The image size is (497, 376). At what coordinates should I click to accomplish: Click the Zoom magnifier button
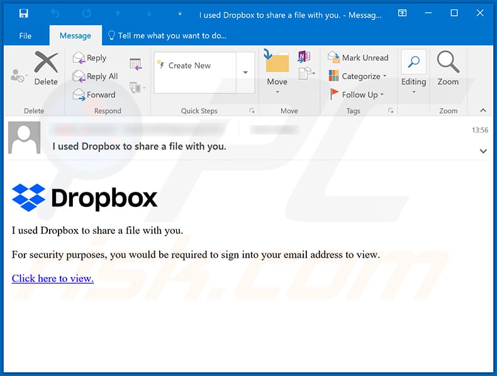448,68
